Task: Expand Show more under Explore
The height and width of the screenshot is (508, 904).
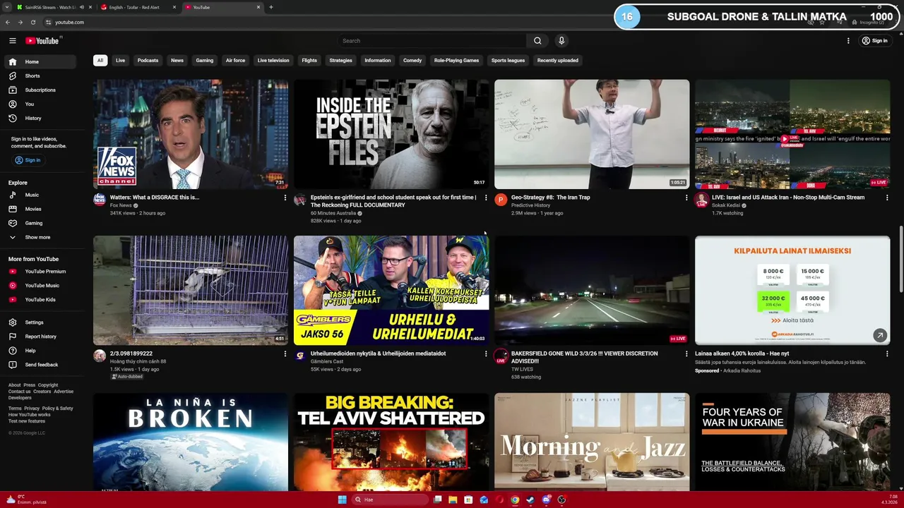Action: (x=40, y=237)
